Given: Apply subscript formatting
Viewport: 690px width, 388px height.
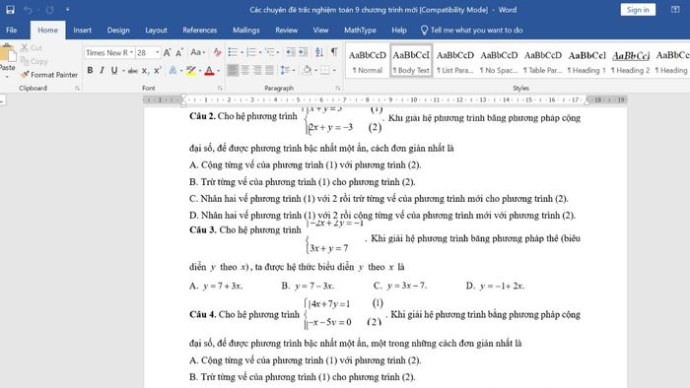Looking at the screenshot, I should (145, 70).
